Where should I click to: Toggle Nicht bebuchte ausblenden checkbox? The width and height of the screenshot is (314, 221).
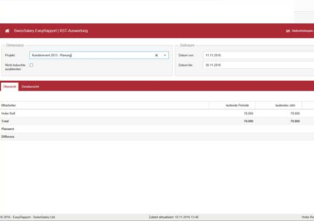tap(31, 65)
